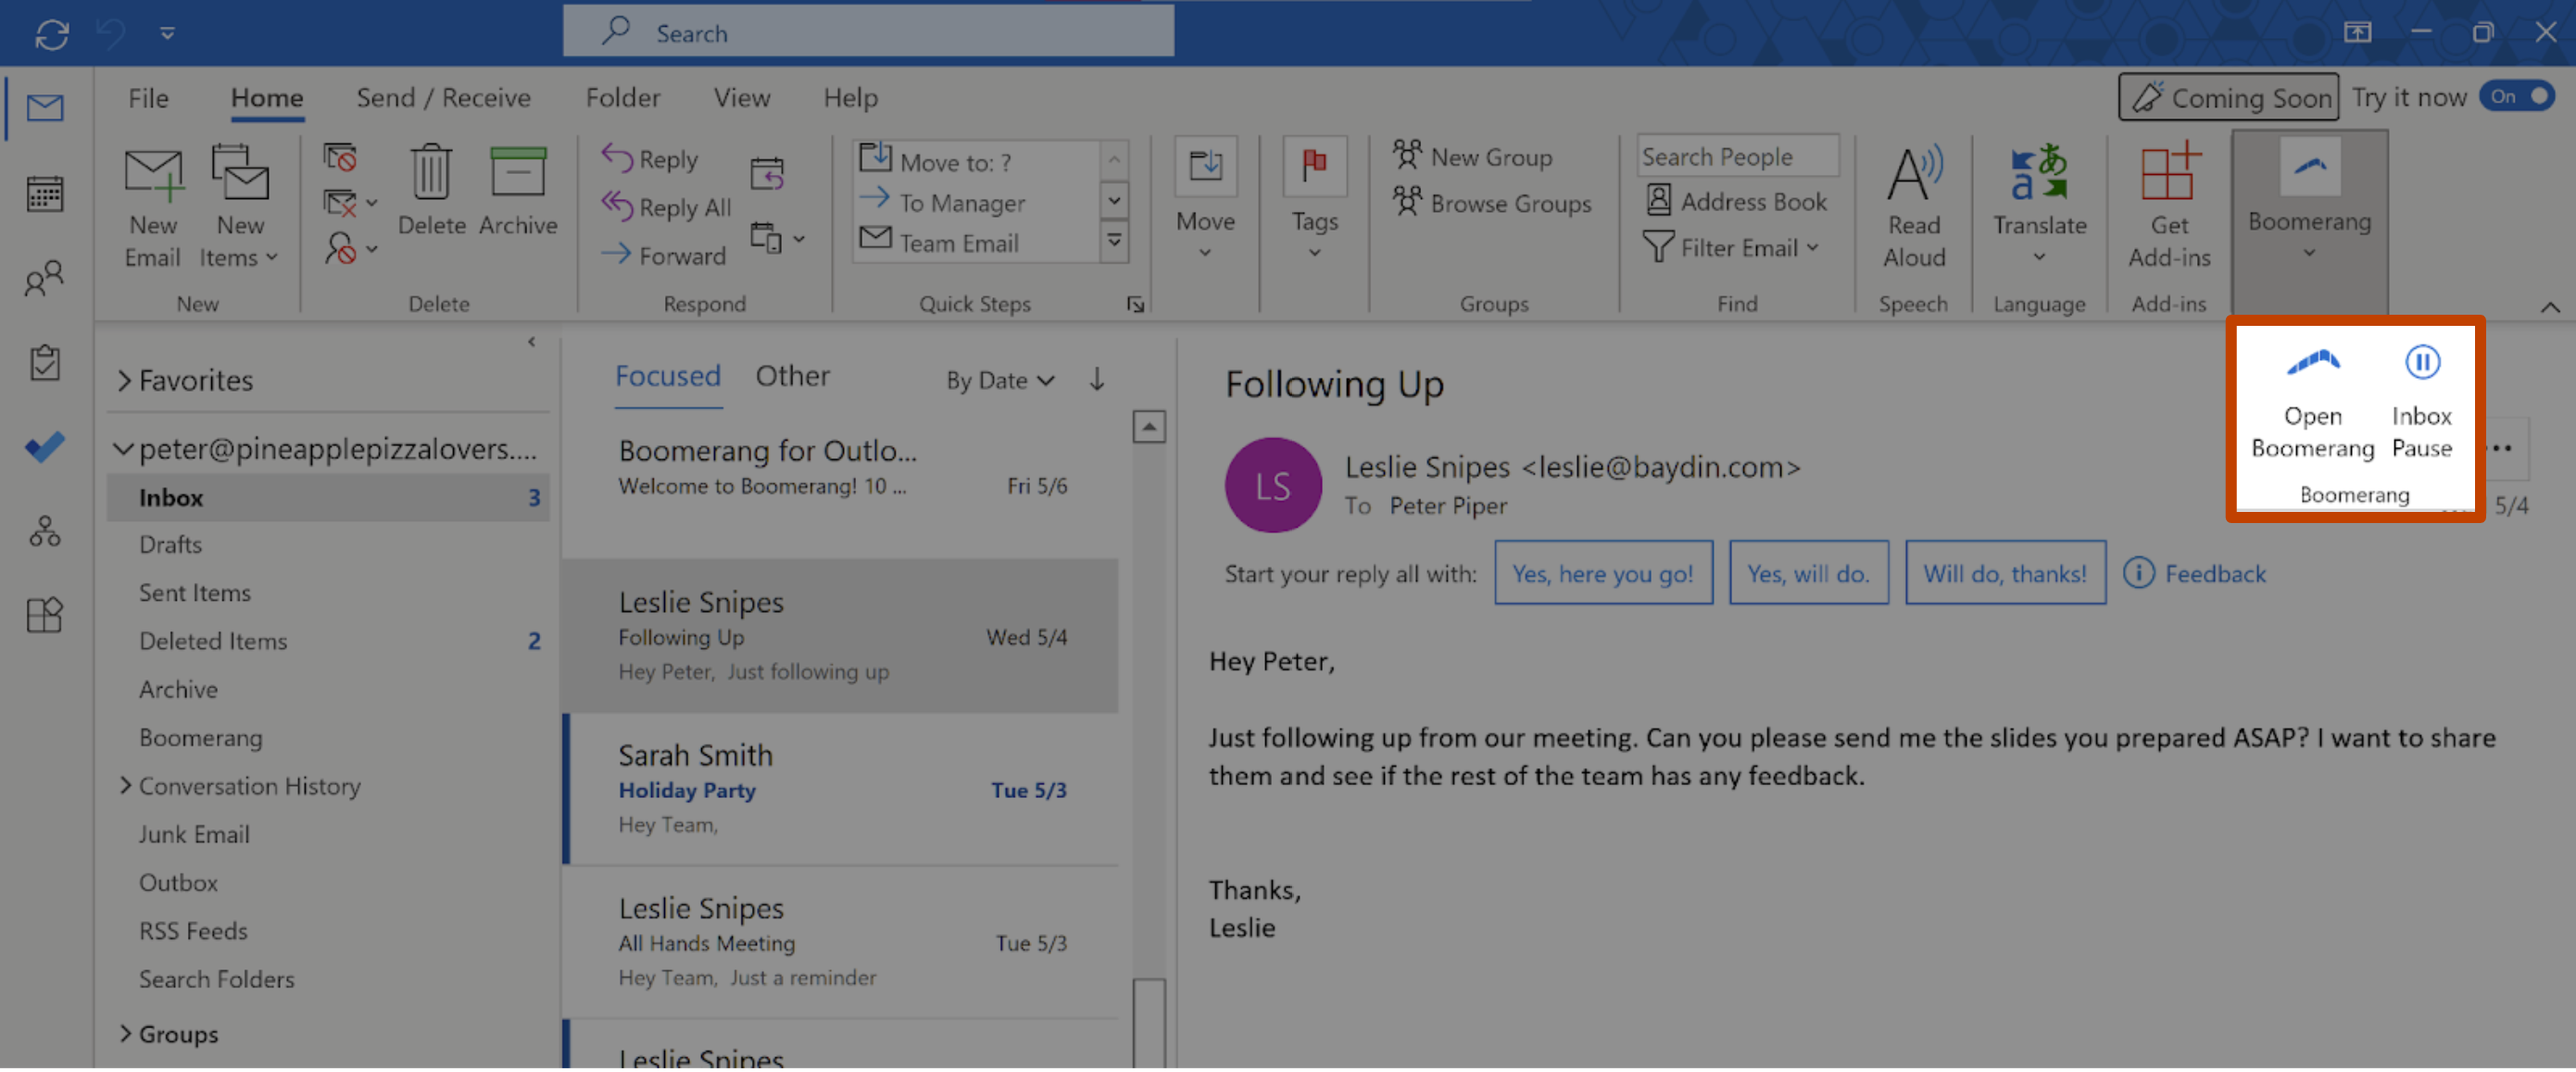Open the Folder tab
This screenshot has width=2576, height=1072.
click(623, 98)
